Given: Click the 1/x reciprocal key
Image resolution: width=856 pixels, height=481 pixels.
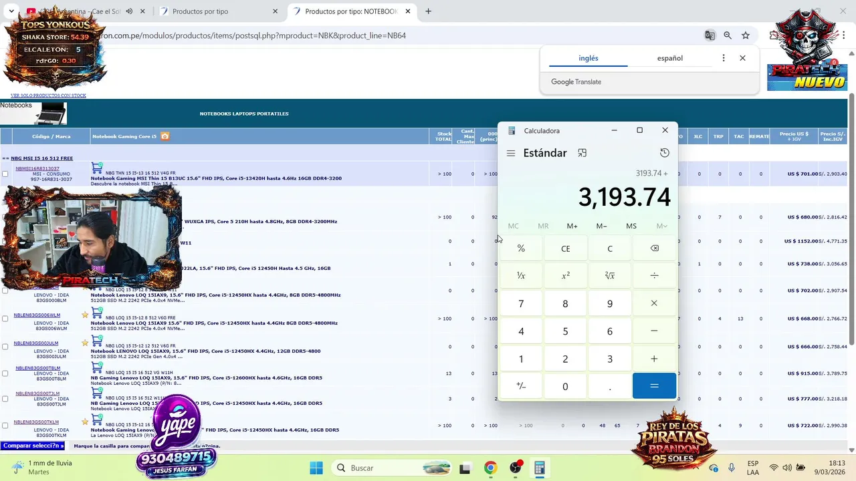Looking at the screenshot, I should tap(521, 275).
